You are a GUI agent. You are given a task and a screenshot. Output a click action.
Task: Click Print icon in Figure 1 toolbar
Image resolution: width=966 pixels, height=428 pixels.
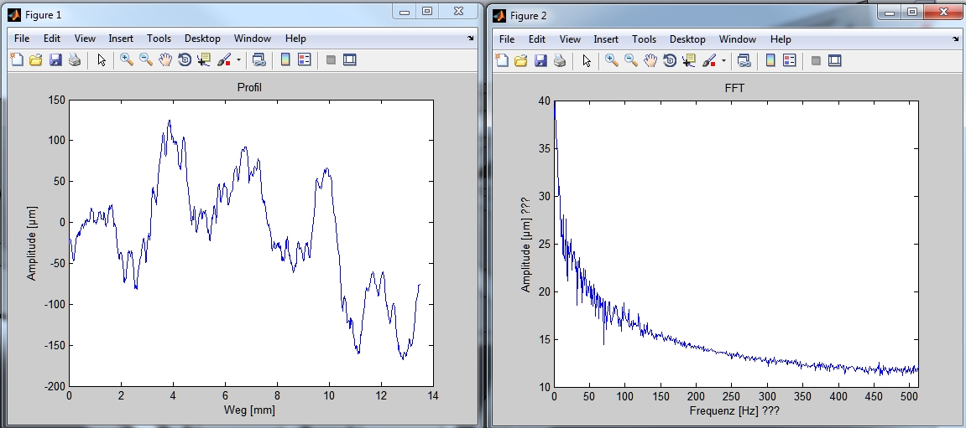coord(75,60)
